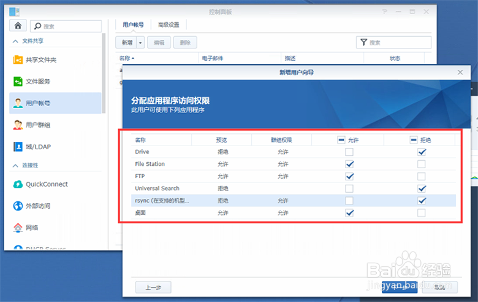Viewport: 478px width, 302px height.
Task: Click the sidebar vertical scrollbar
Action: [104, 73]
